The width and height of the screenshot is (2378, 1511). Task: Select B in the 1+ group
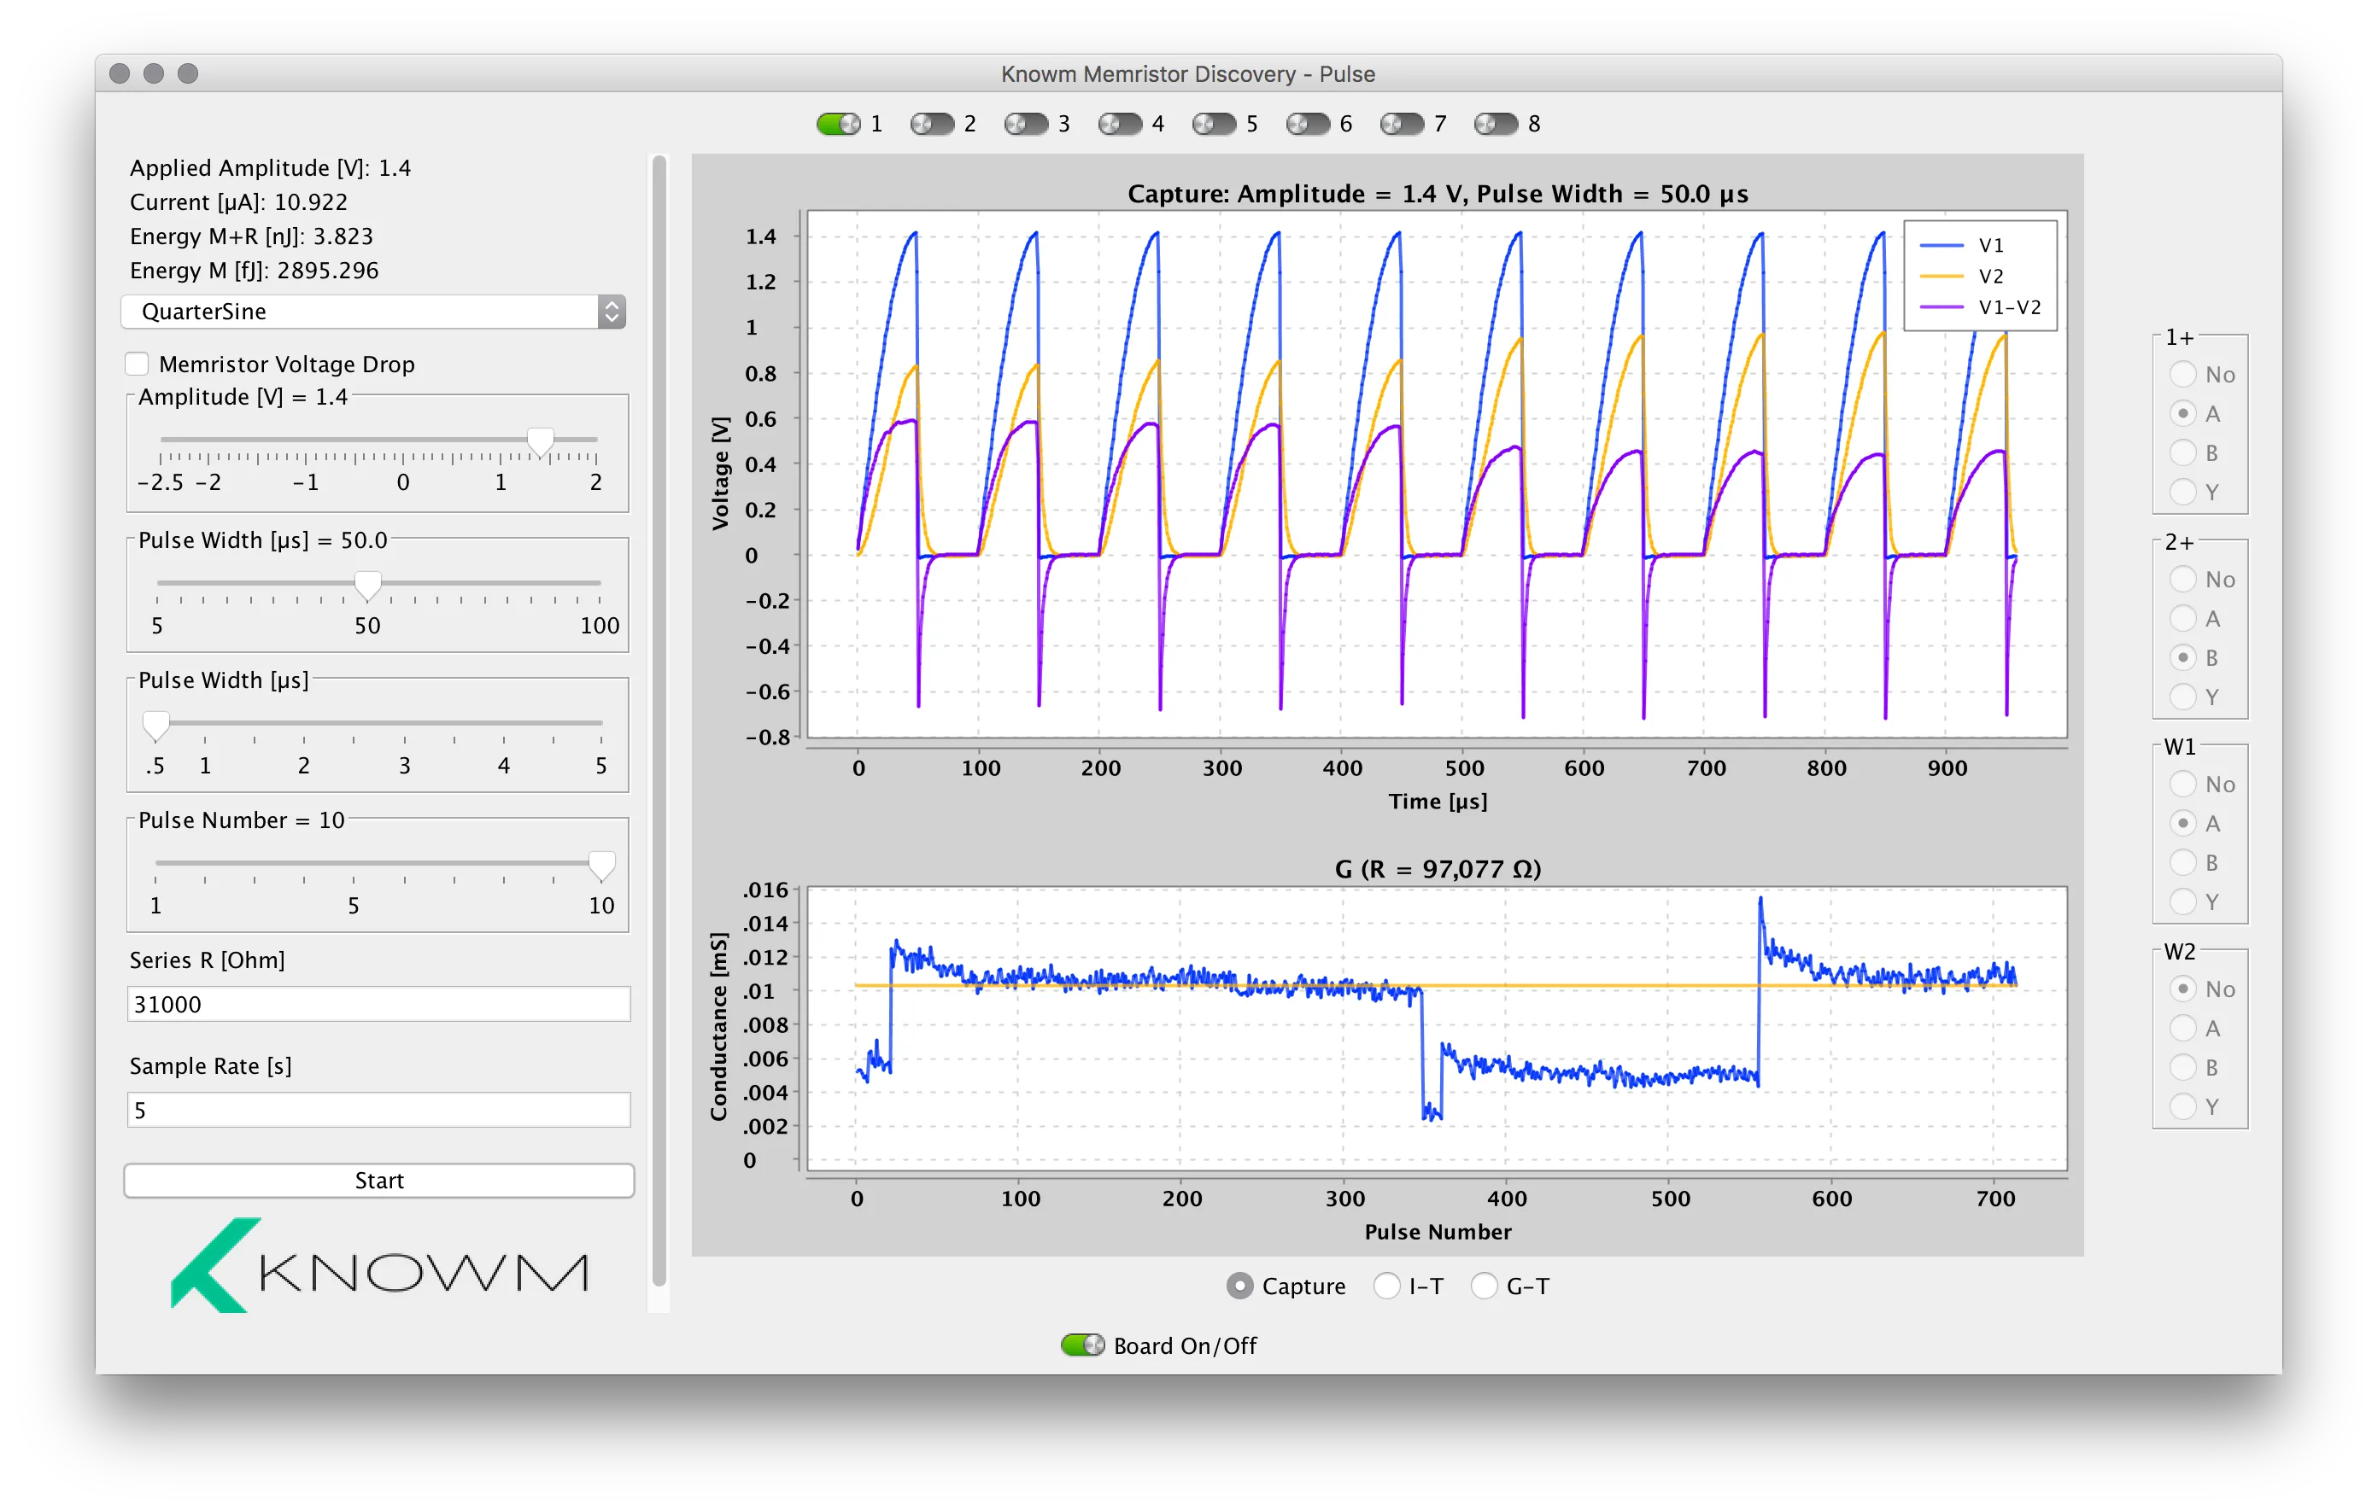click(x=2182, y=453)
